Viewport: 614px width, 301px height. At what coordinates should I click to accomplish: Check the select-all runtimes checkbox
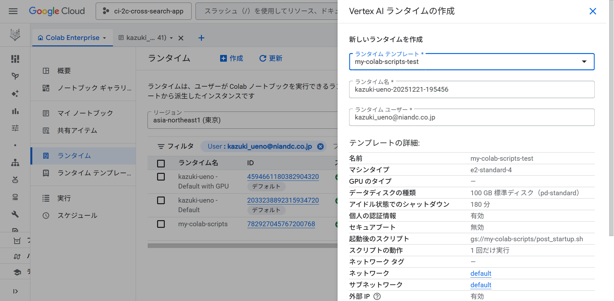(x=161, y=164)
